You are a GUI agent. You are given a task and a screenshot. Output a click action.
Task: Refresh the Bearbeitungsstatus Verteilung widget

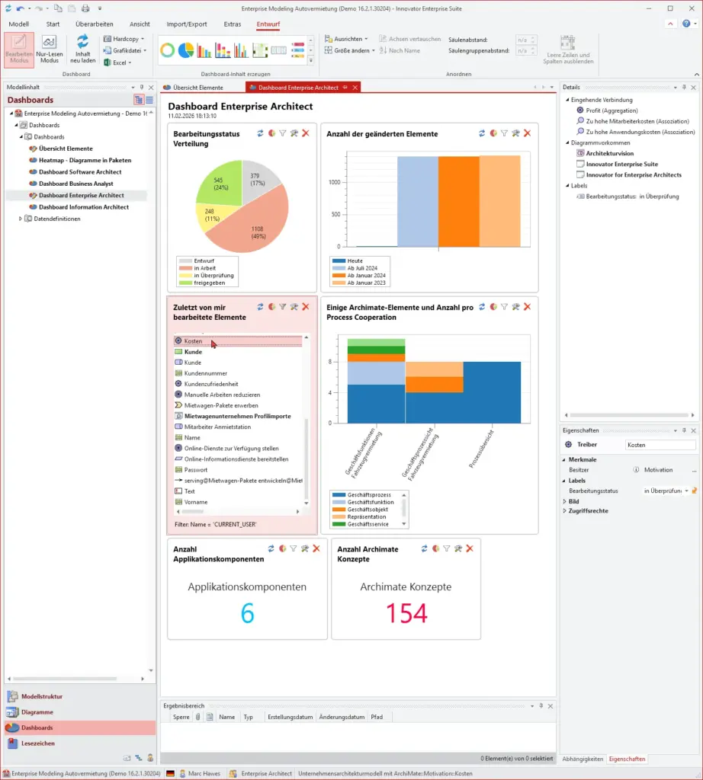(260, 133)
